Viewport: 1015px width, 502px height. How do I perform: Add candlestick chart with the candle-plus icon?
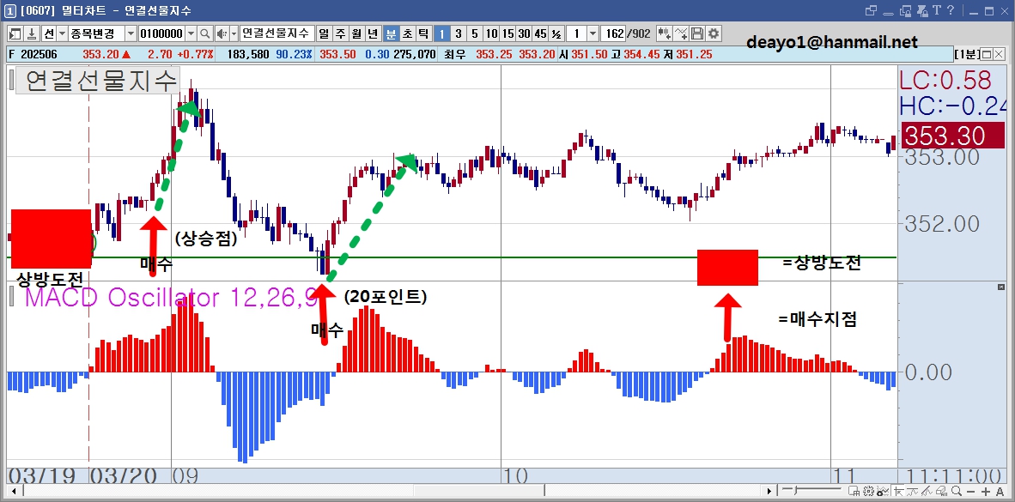pos(664,33)
